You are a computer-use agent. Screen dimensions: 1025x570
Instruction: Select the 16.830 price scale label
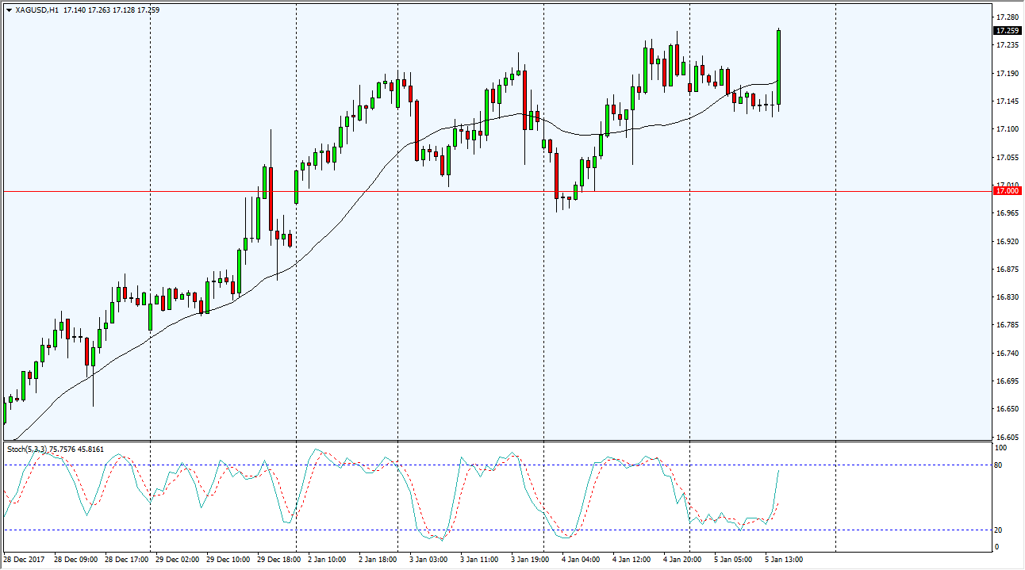1006,297
